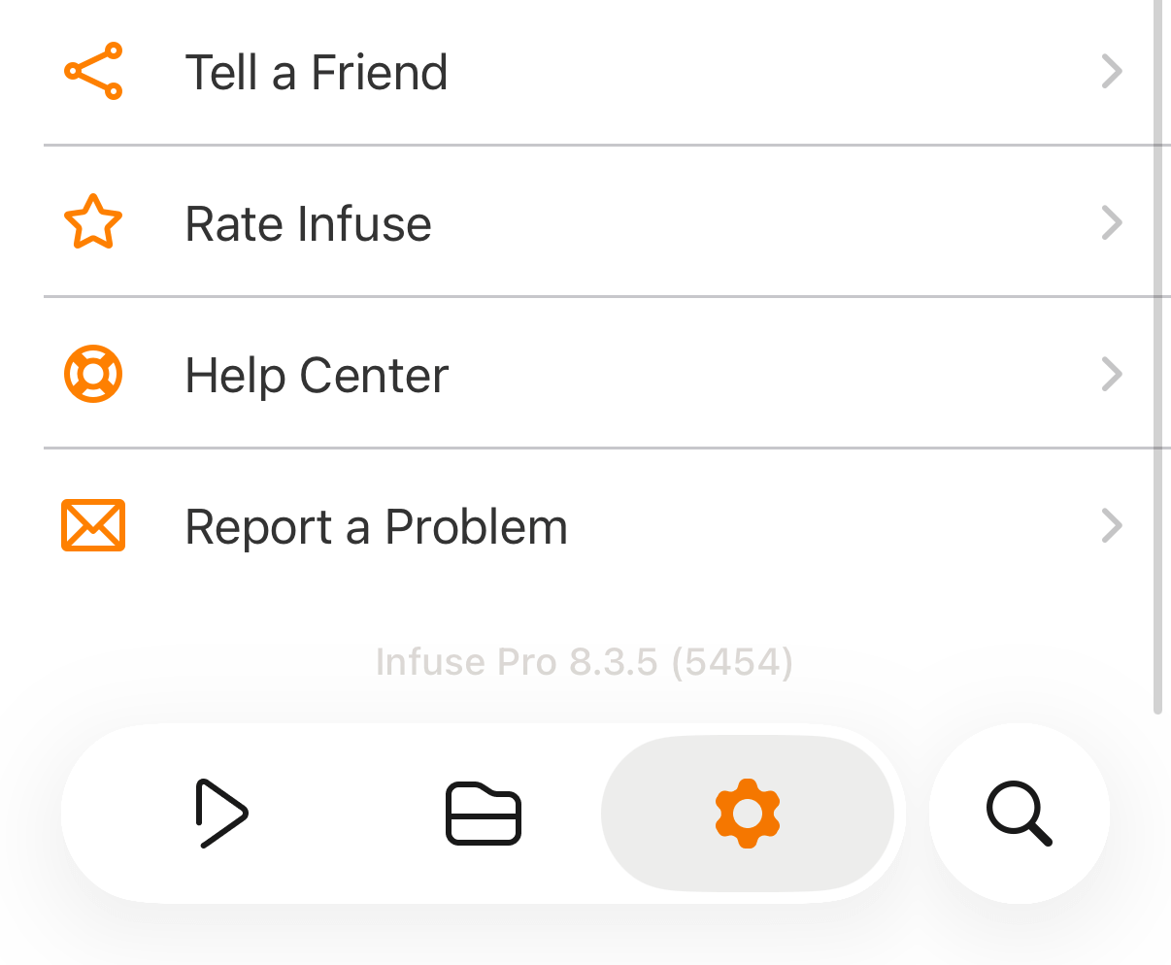The width and height of the screenshot is (1171, 965).
Task: Open the folder Files tab
Action: click(484, 814)
